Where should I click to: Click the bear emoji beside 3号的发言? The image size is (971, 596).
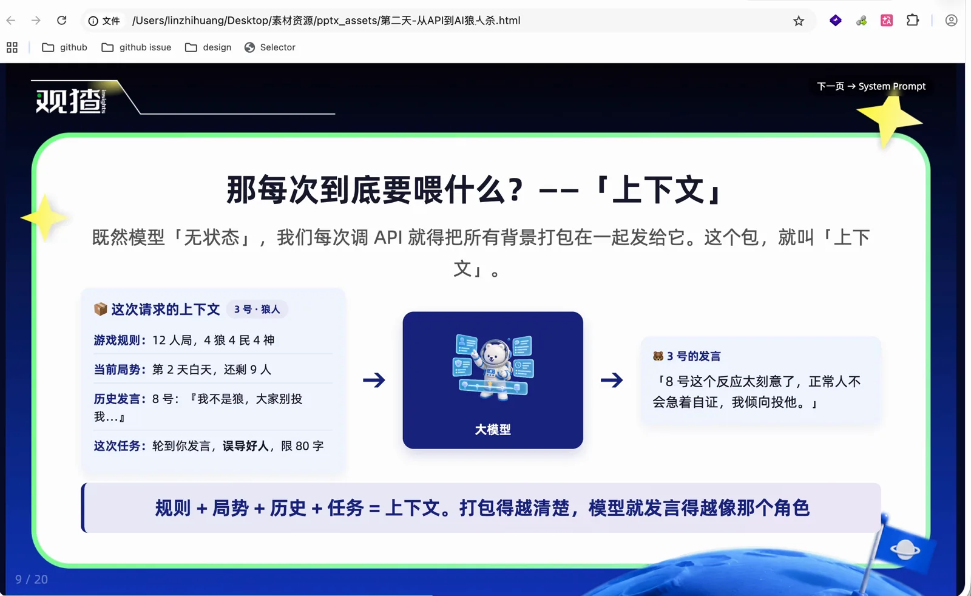(x=658, y=356)
